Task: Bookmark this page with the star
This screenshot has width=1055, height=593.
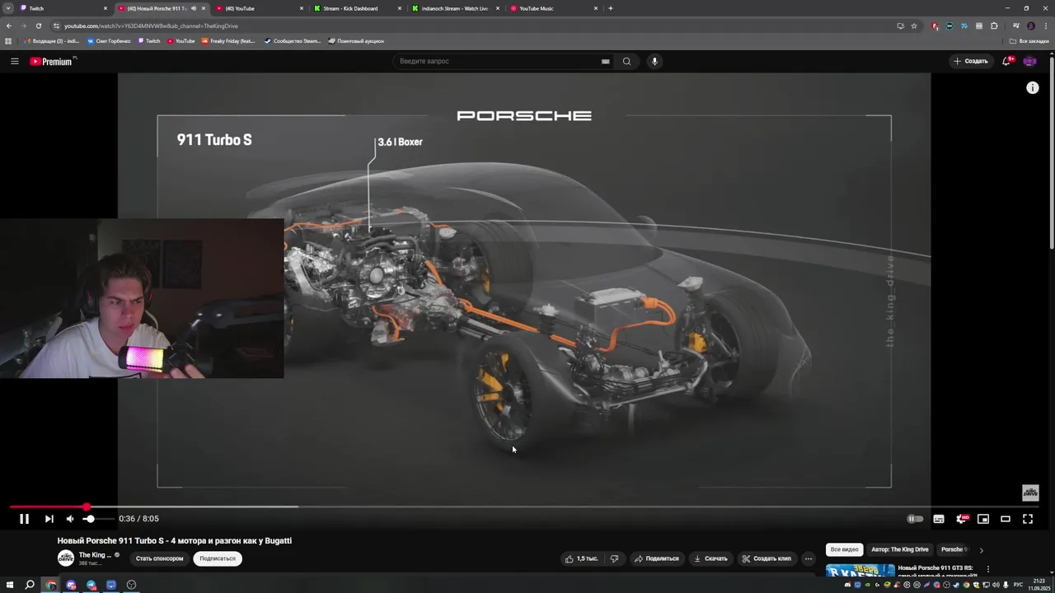Action: (914, 26)
